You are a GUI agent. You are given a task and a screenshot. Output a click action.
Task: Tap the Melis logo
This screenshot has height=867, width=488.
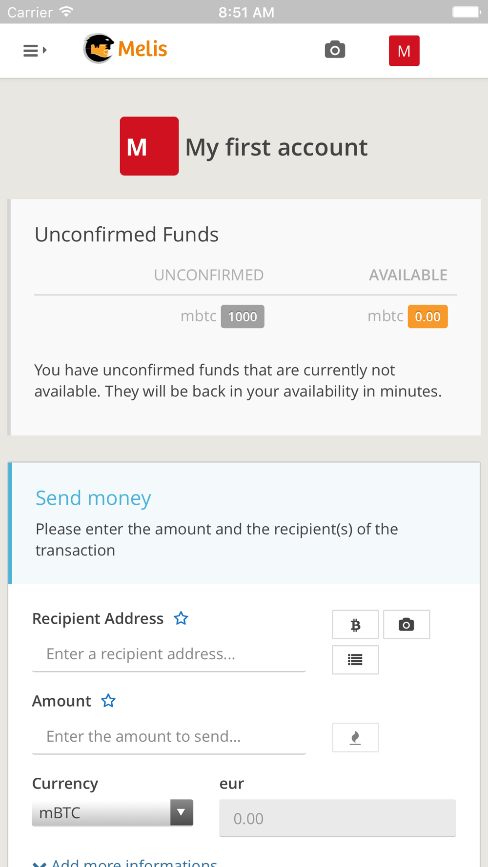tap(125, 49)
